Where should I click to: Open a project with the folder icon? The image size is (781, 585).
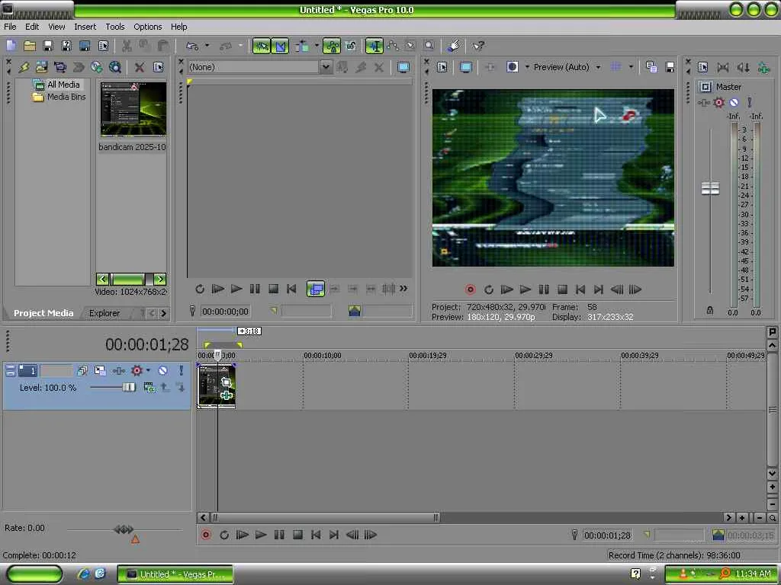click(30, 46)
